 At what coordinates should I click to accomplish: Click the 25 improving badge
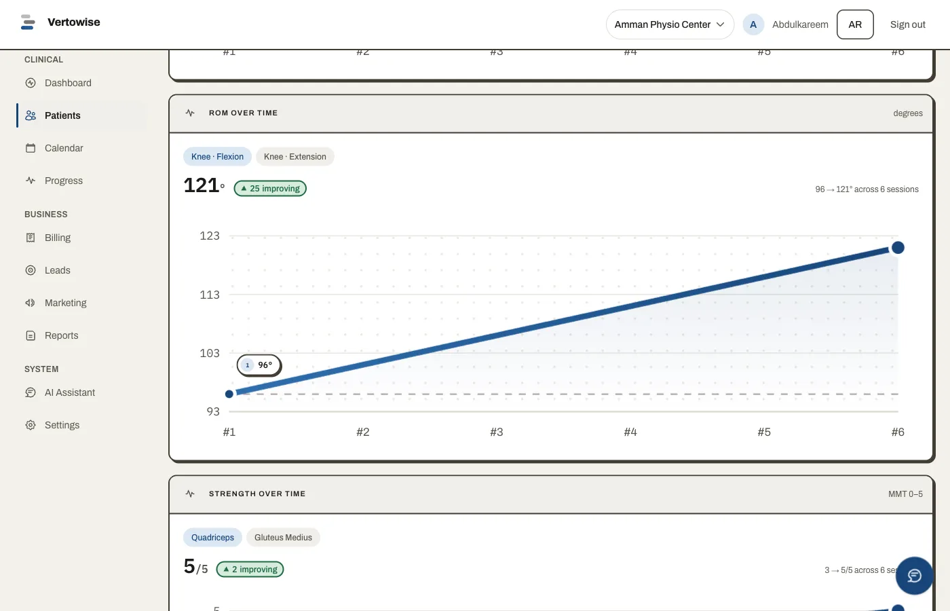click(x=270, y=189)
